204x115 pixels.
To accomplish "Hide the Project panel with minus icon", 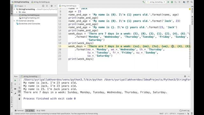I will click(x=55, y=6).
